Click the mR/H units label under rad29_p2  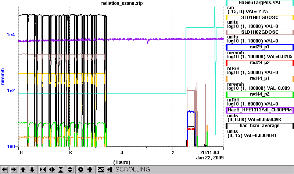click(x=233, y=69)
